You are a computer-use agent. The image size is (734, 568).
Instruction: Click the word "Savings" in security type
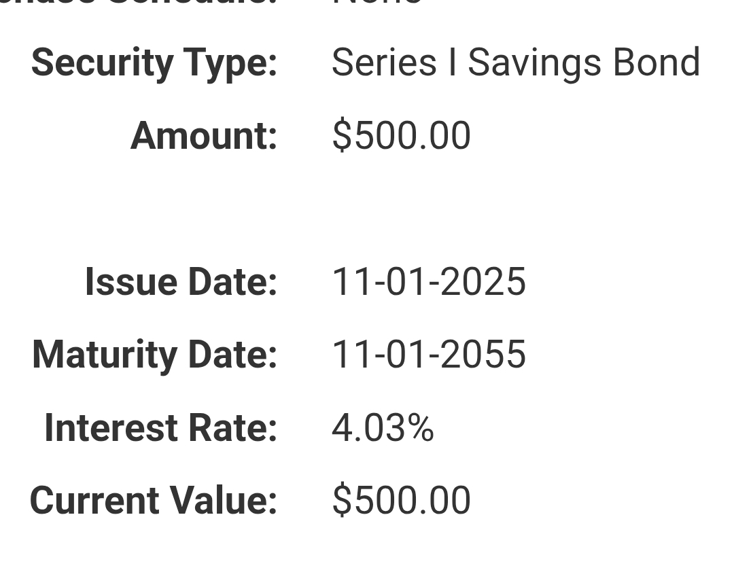click(x=534, y=63)
